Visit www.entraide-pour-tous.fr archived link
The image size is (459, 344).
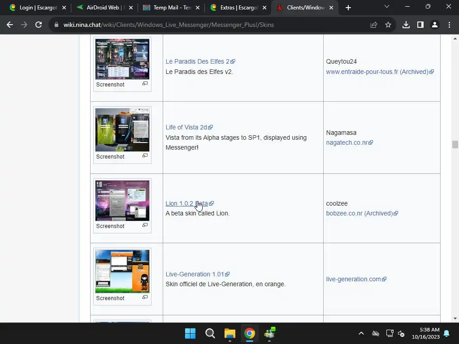click(380, 72)
